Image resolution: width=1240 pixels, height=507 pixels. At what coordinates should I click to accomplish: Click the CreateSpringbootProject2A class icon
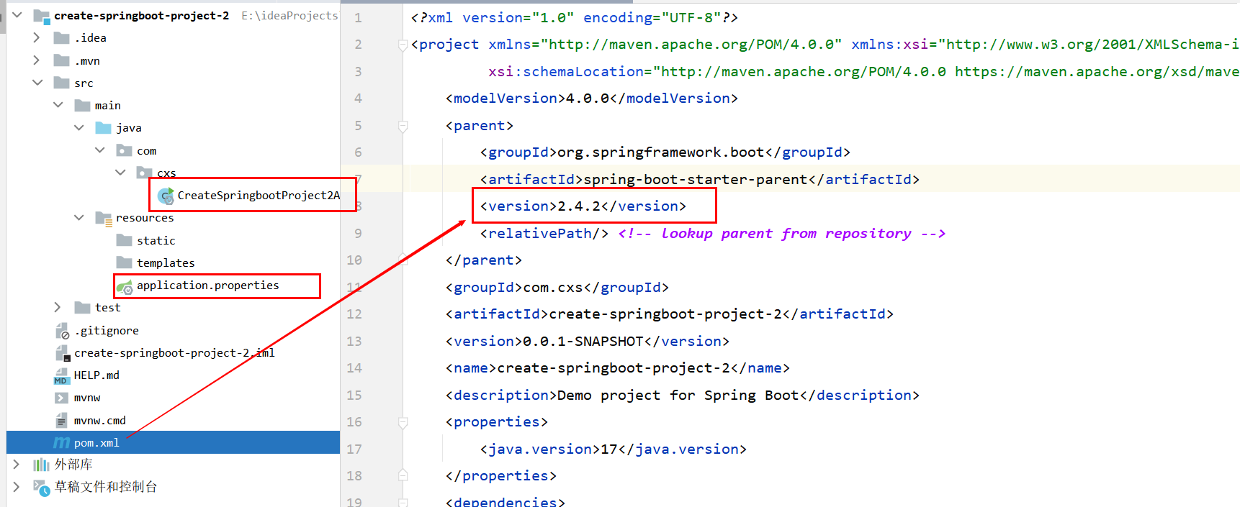click(166, 196)
